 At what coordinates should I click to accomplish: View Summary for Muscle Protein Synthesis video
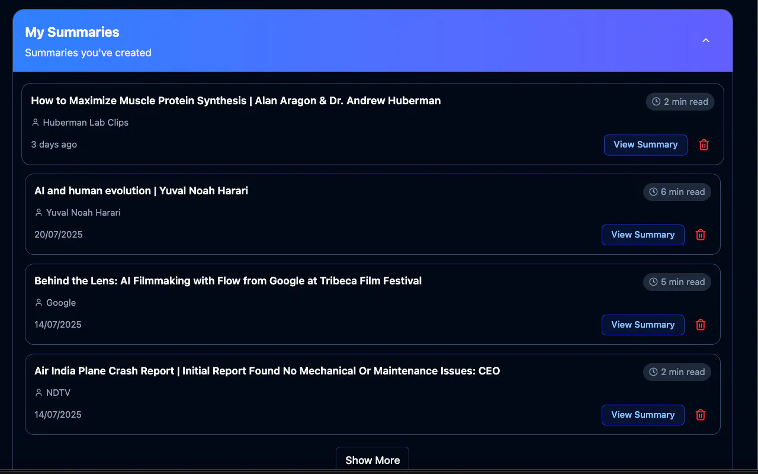(645, 145)
